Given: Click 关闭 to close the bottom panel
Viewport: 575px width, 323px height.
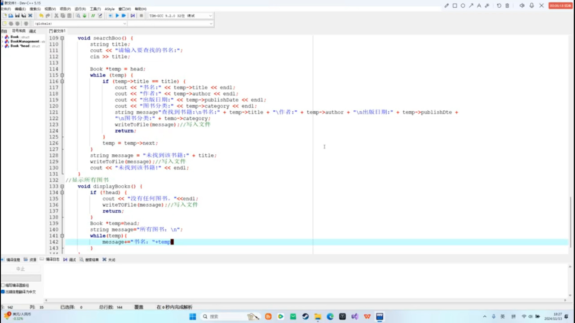Looking at the screenshot, I should [109, 259].
